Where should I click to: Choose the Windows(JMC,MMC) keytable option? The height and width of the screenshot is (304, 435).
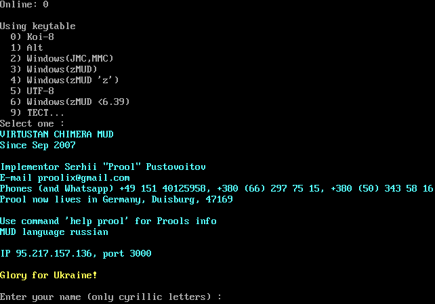70,59
